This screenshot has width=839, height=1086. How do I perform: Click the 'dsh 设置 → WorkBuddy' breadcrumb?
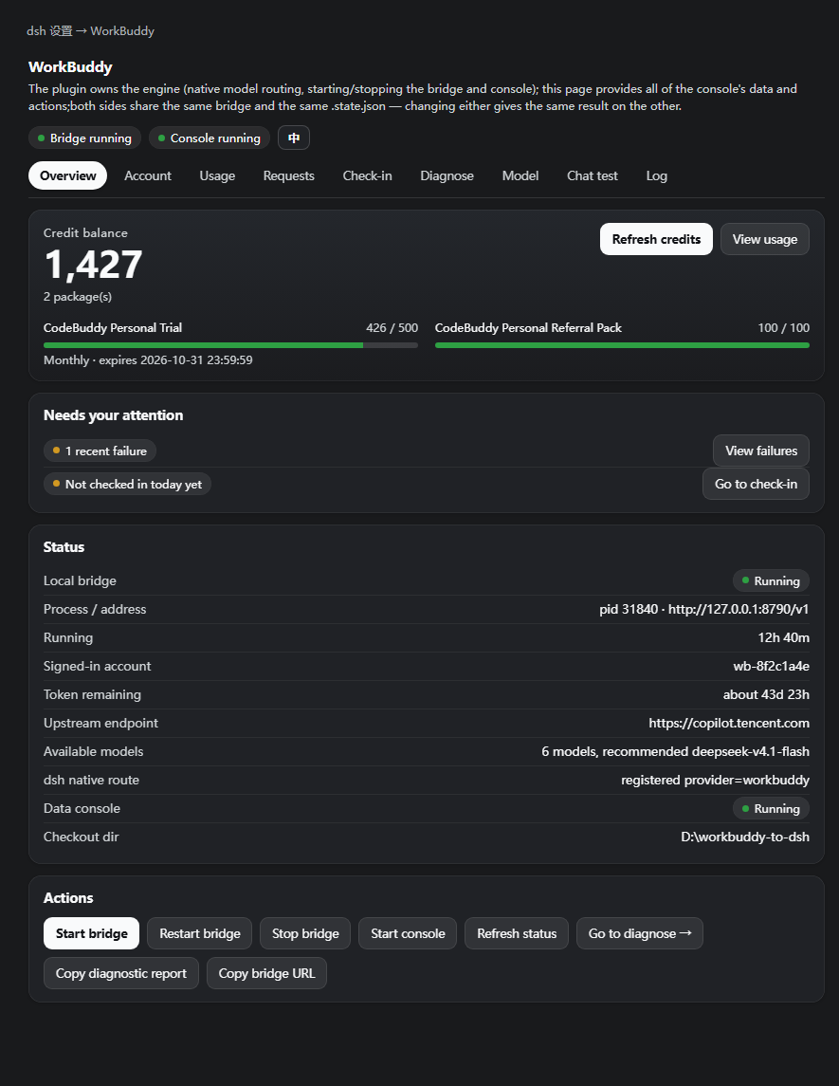(x=91, y=31)
